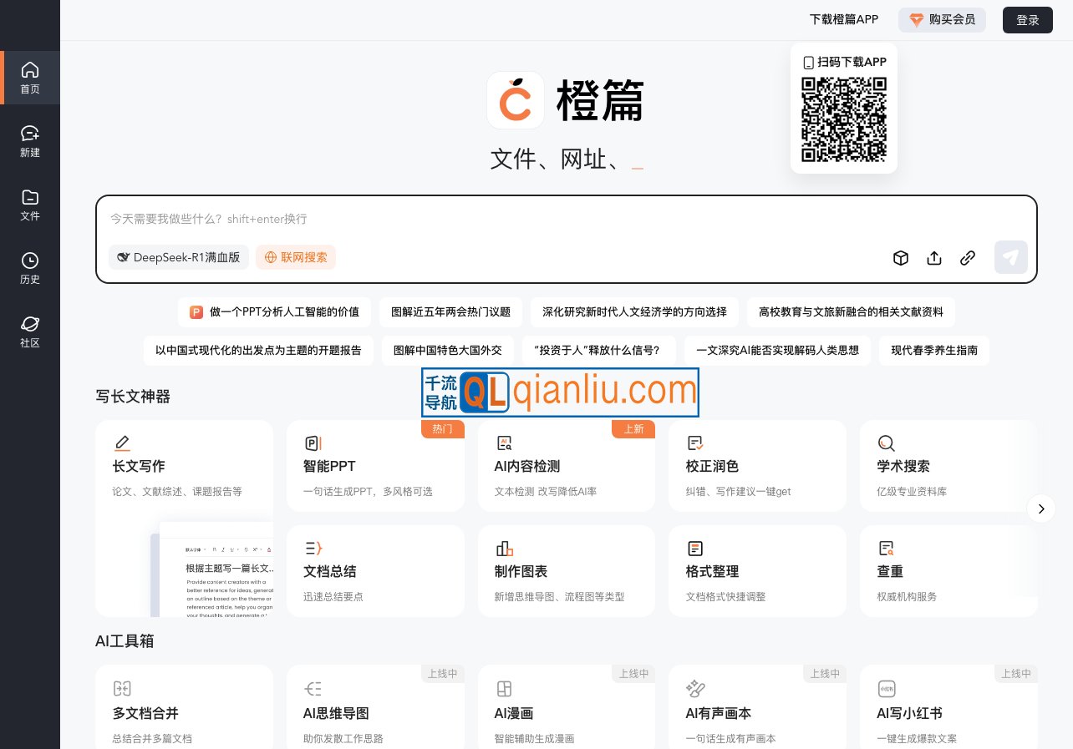Visit the 社区 (Community) sidebar section
The image size is (1073, 749).
click(x=30, y=331)
